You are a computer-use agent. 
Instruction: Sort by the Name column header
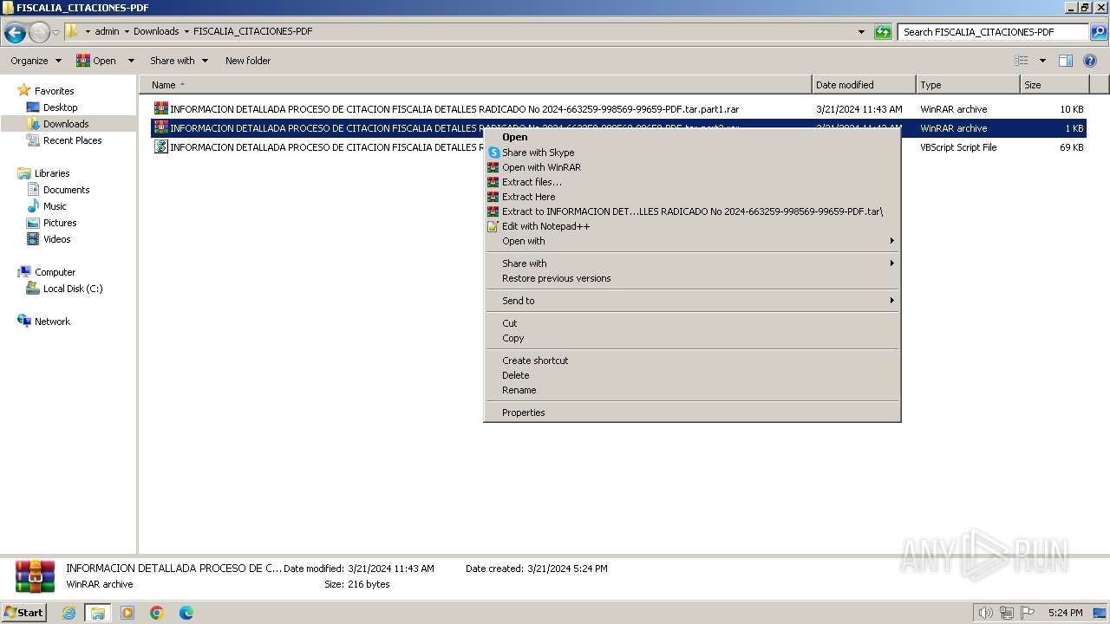click(x=475, y=85)
